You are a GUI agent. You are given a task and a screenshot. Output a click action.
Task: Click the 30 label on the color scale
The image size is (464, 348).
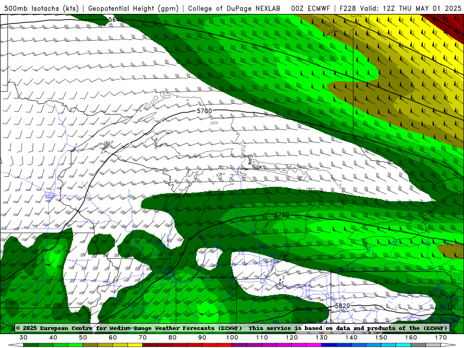[x=23, y=338]
